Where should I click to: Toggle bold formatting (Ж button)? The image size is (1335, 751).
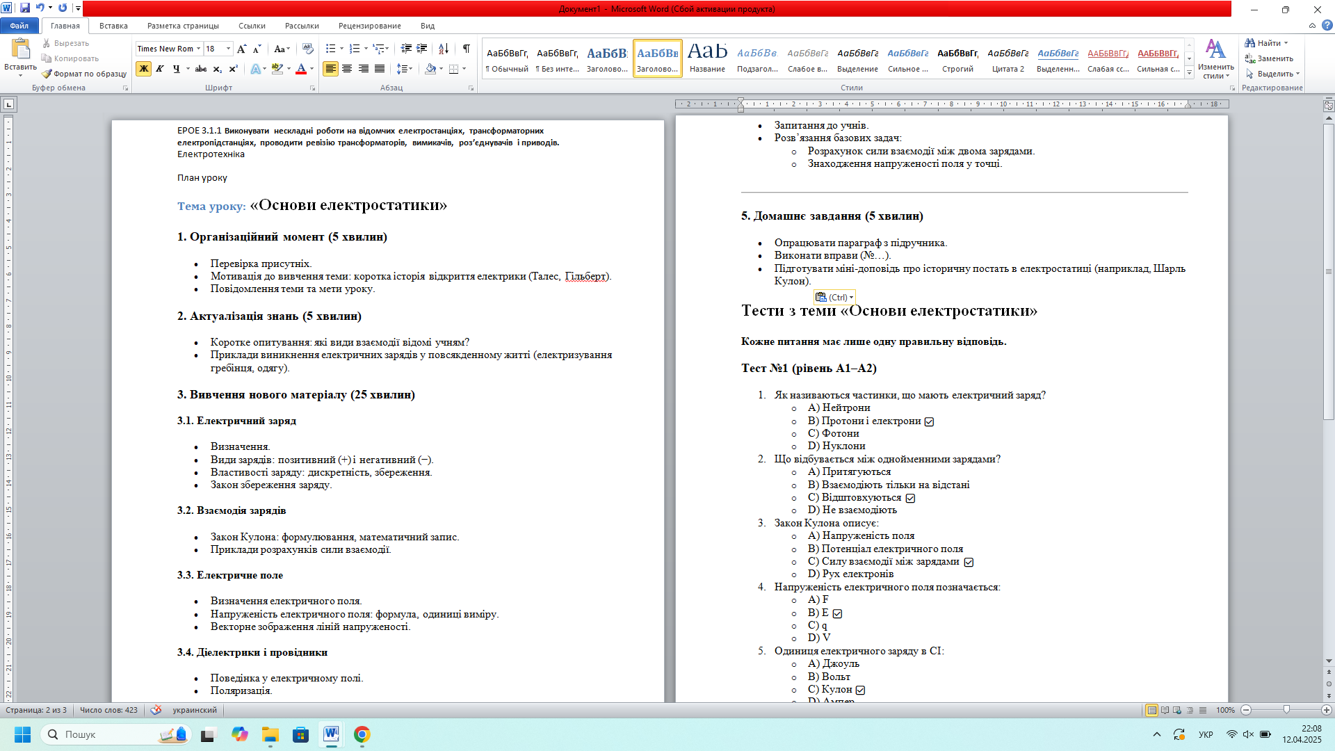pos(144,69)
